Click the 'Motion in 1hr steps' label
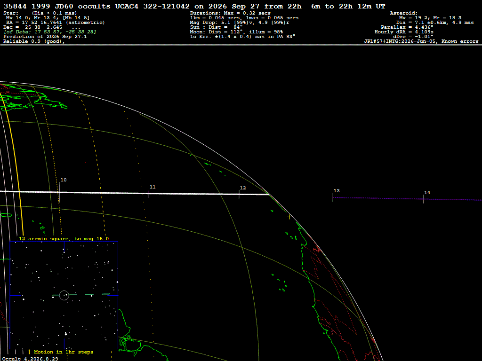This screenshot has width=482, height=361. pyautogui.click(x=64, y=352)
